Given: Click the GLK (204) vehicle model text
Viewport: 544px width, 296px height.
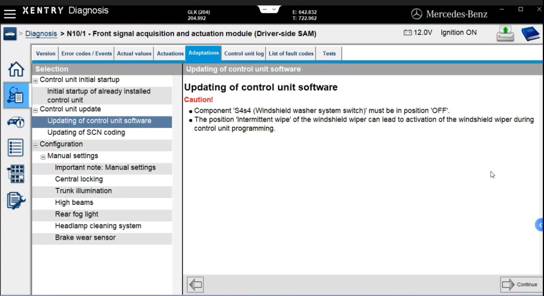Looking at the screenshot, I should [x=199, y=12].
